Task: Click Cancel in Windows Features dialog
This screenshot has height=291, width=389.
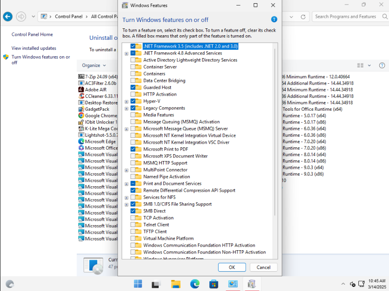Action: tap(263, 267)
